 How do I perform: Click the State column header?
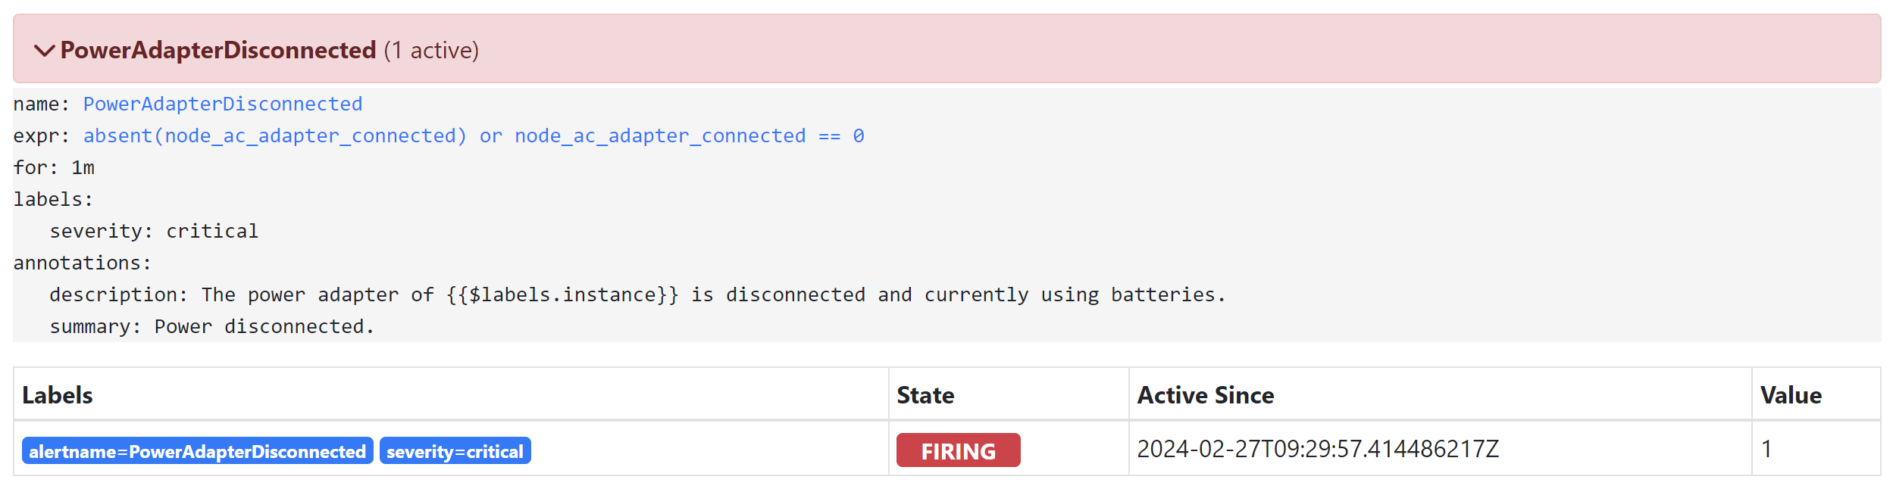925,395
